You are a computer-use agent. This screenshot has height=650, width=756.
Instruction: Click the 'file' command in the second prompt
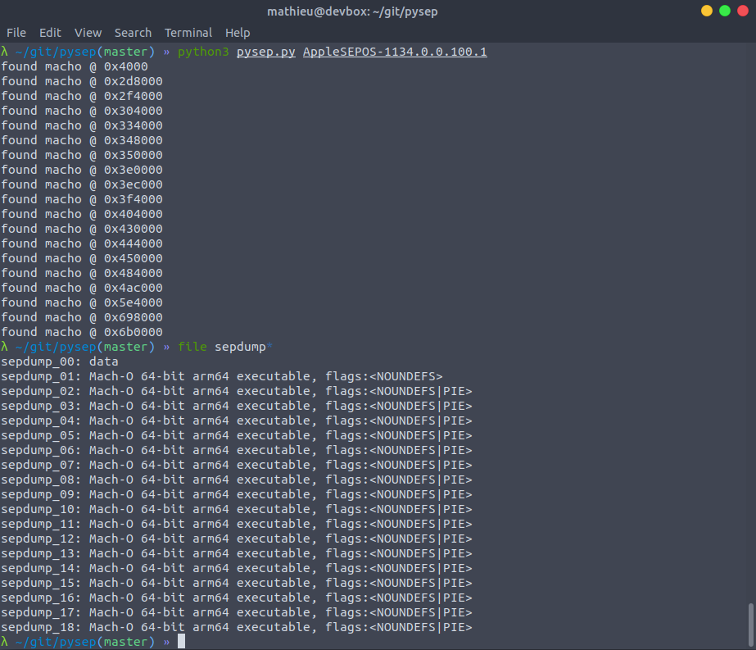click(192, 347)
